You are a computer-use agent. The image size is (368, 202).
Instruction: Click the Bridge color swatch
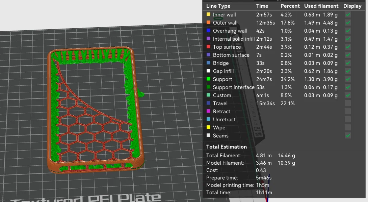[x=208, y=63]
